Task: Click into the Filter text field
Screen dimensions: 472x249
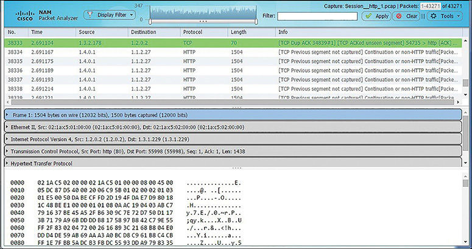Action: [x=317, y=16]
